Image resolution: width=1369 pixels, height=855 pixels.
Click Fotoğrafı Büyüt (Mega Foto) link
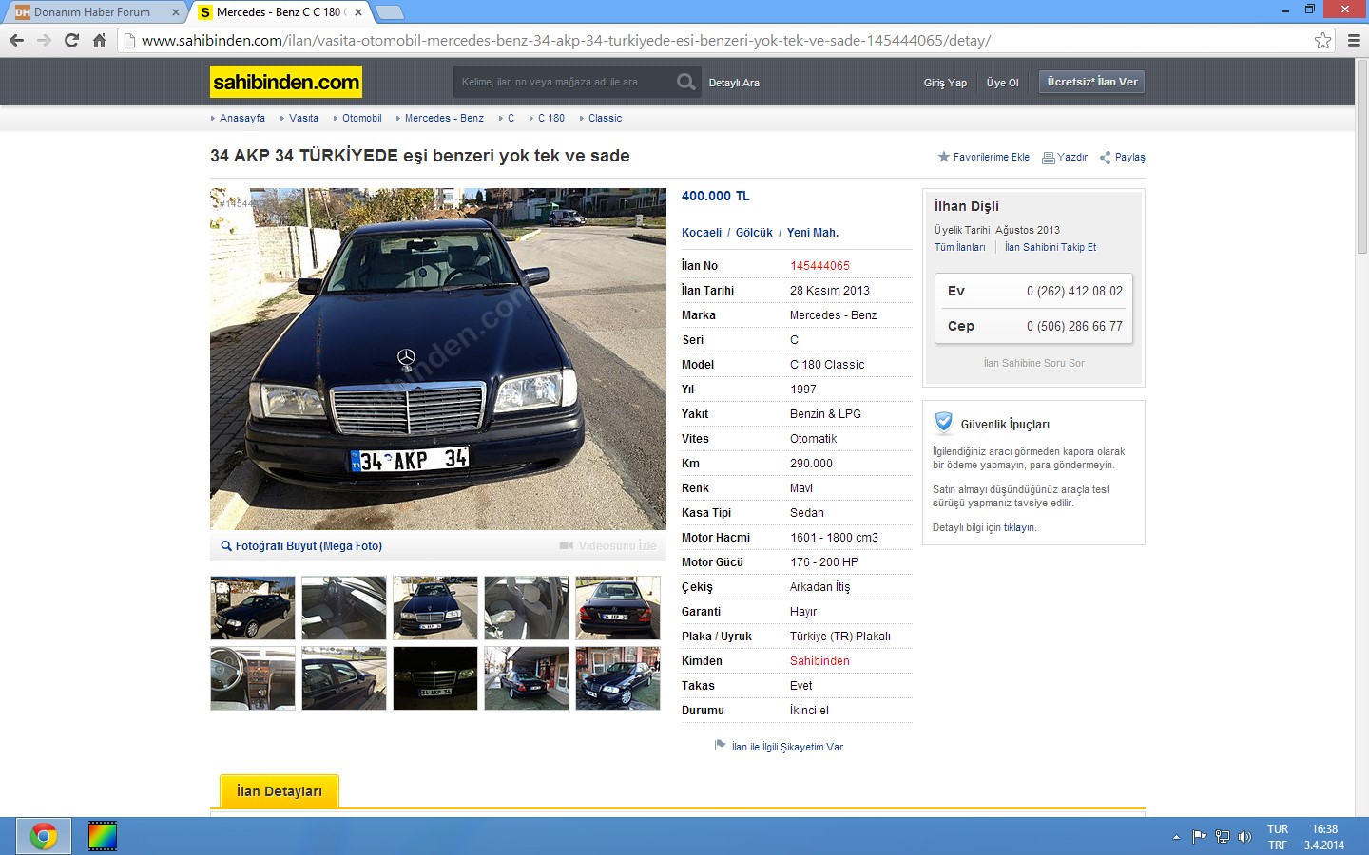[309, 546]
